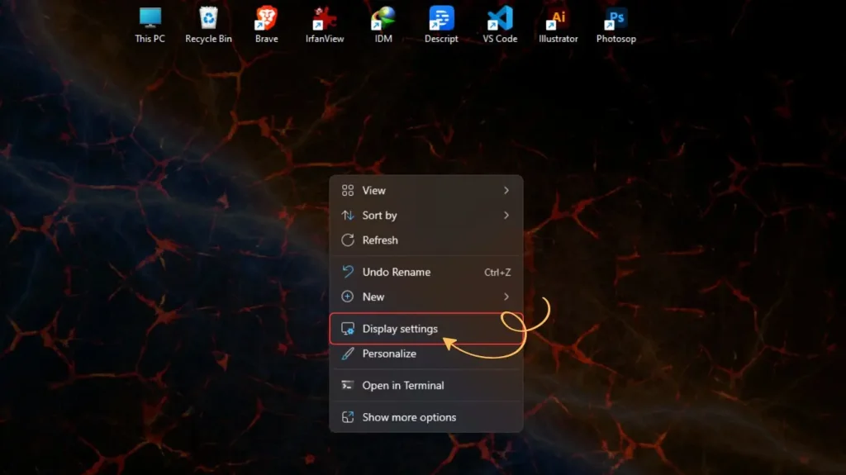Click Show more options entry
Screen dimensions: 846x475
409,417
